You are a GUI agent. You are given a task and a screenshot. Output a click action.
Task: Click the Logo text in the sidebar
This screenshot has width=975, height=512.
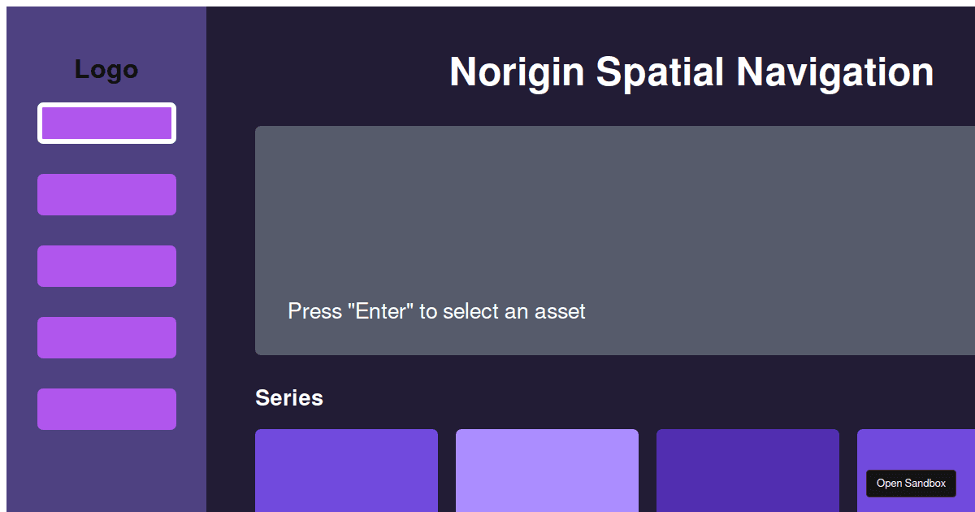point(106,69)
